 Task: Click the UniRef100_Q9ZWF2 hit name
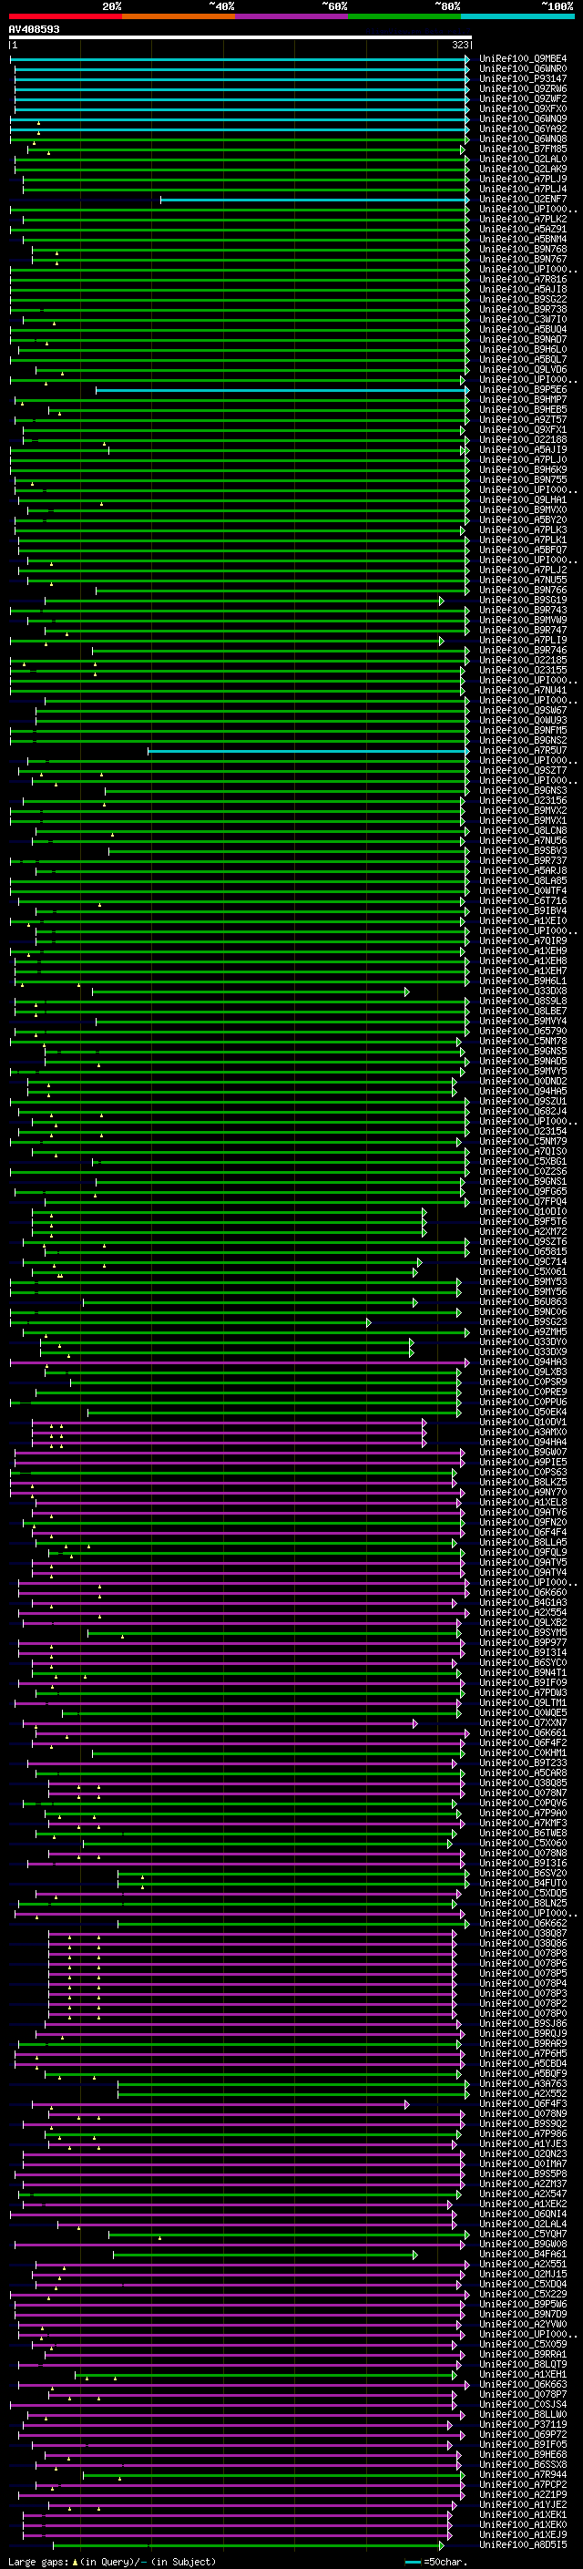point(523,98)
